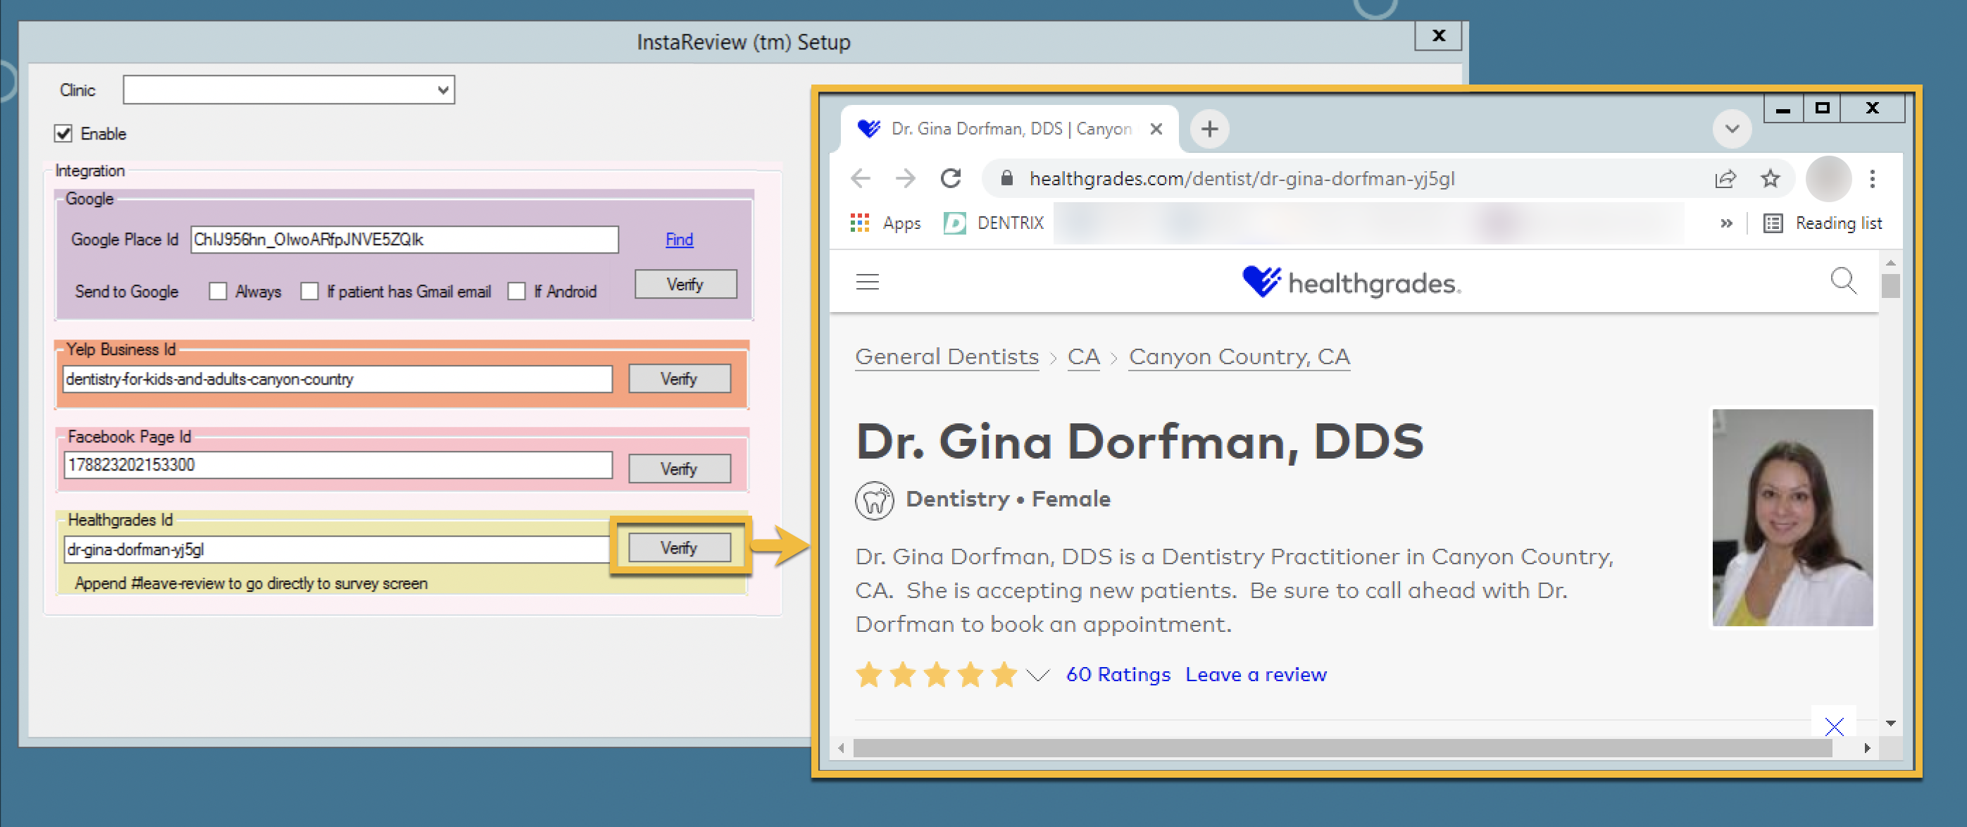Image resolution: width=1967 pixels, height=827 pixels.
Task: Click the browser forward arrow
Action: [906, 179]
